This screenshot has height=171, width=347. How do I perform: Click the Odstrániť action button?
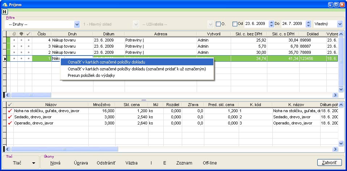click(x=106, y=163)
